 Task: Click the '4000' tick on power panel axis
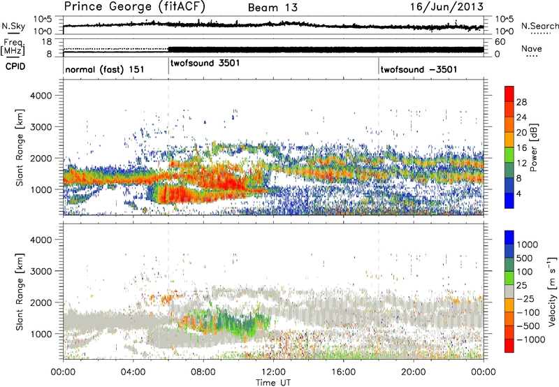41,96
